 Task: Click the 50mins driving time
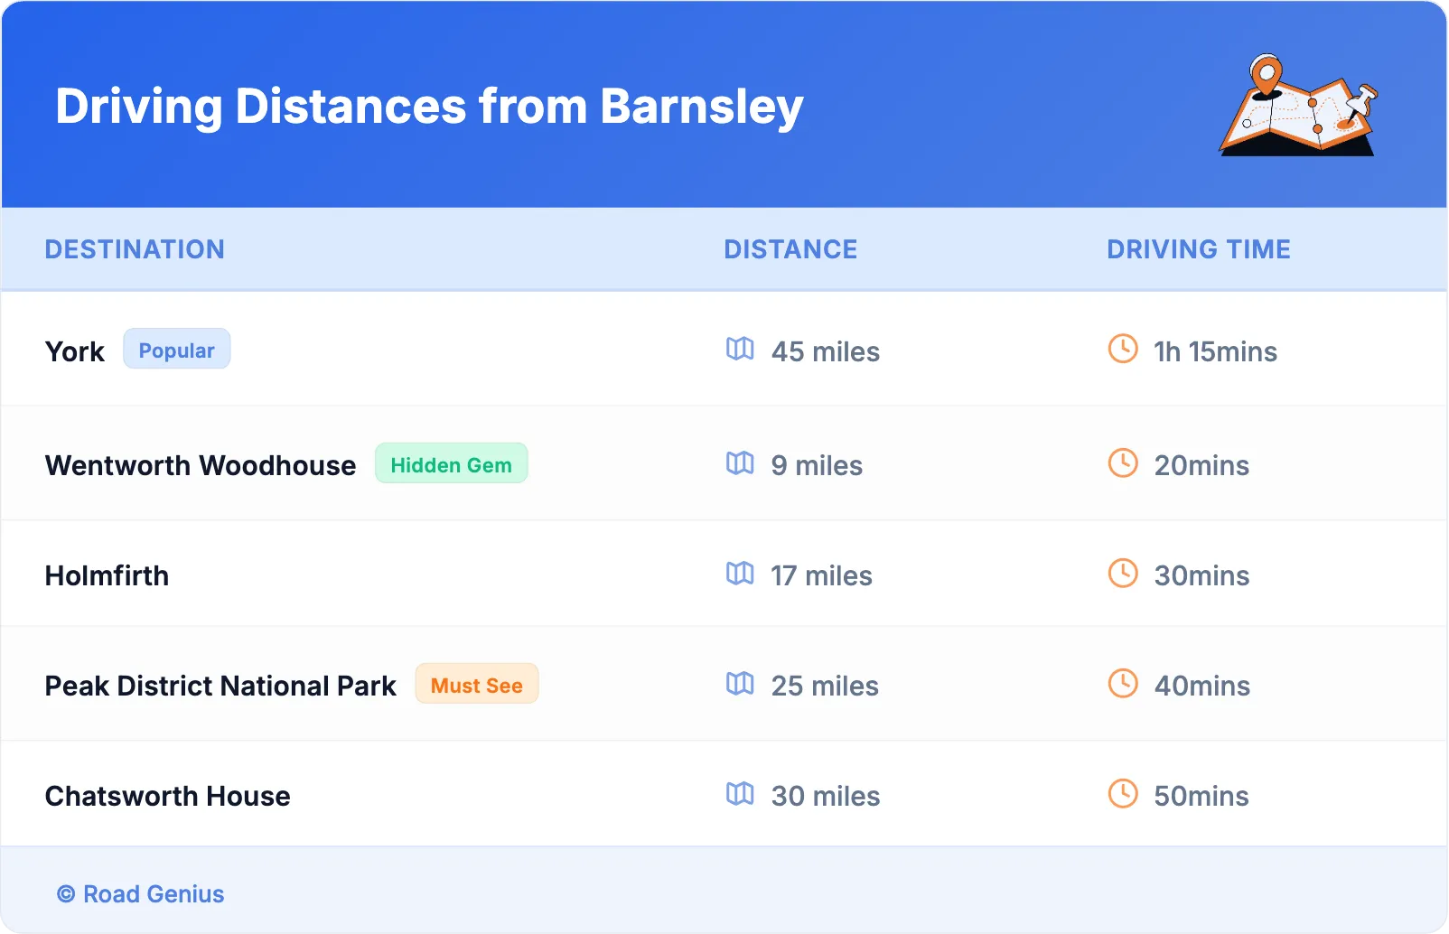1201,796
